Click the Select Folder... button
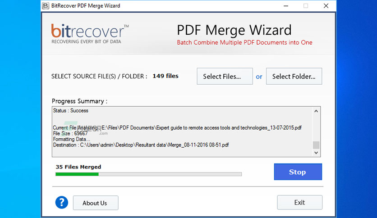Image resolution: width=377 pixels, height=218 pixels. [x=294, y=77]
